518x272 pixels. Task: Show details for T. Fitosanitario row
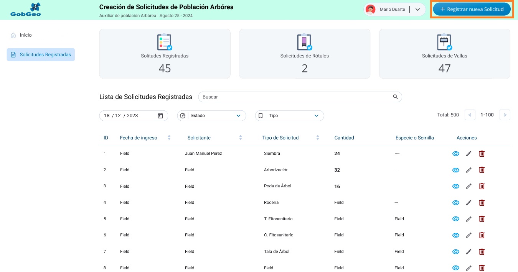[x=455, y=219]
